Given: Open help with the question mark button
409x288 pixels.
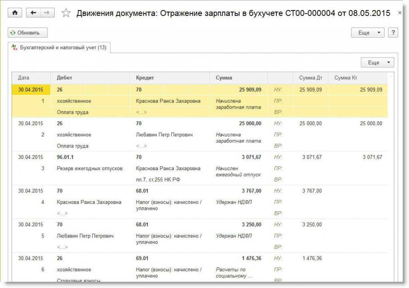Looking at the screenshot, I should click(393, 33).
